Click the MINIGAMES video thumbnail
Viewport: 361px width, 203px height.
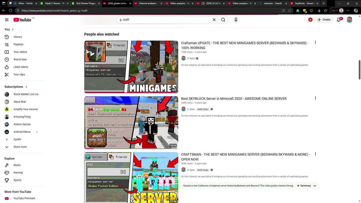point(131,67)
